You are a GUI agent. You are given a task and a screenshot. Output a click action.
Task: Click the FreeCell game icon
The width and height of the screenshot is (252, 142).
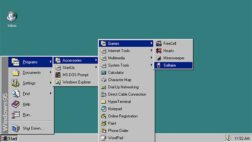pos(159,44)
